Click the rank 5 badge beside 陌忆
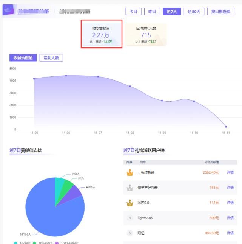The image size is (242, 244). [130, 233]
